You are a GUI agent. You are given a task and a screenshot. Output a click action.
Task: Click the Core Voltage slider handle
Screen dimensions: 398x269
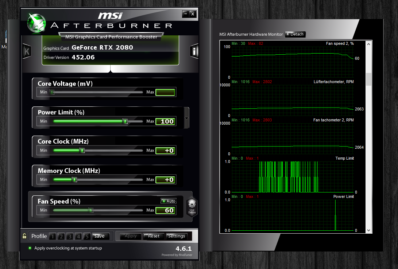click(x=52, y=92)
